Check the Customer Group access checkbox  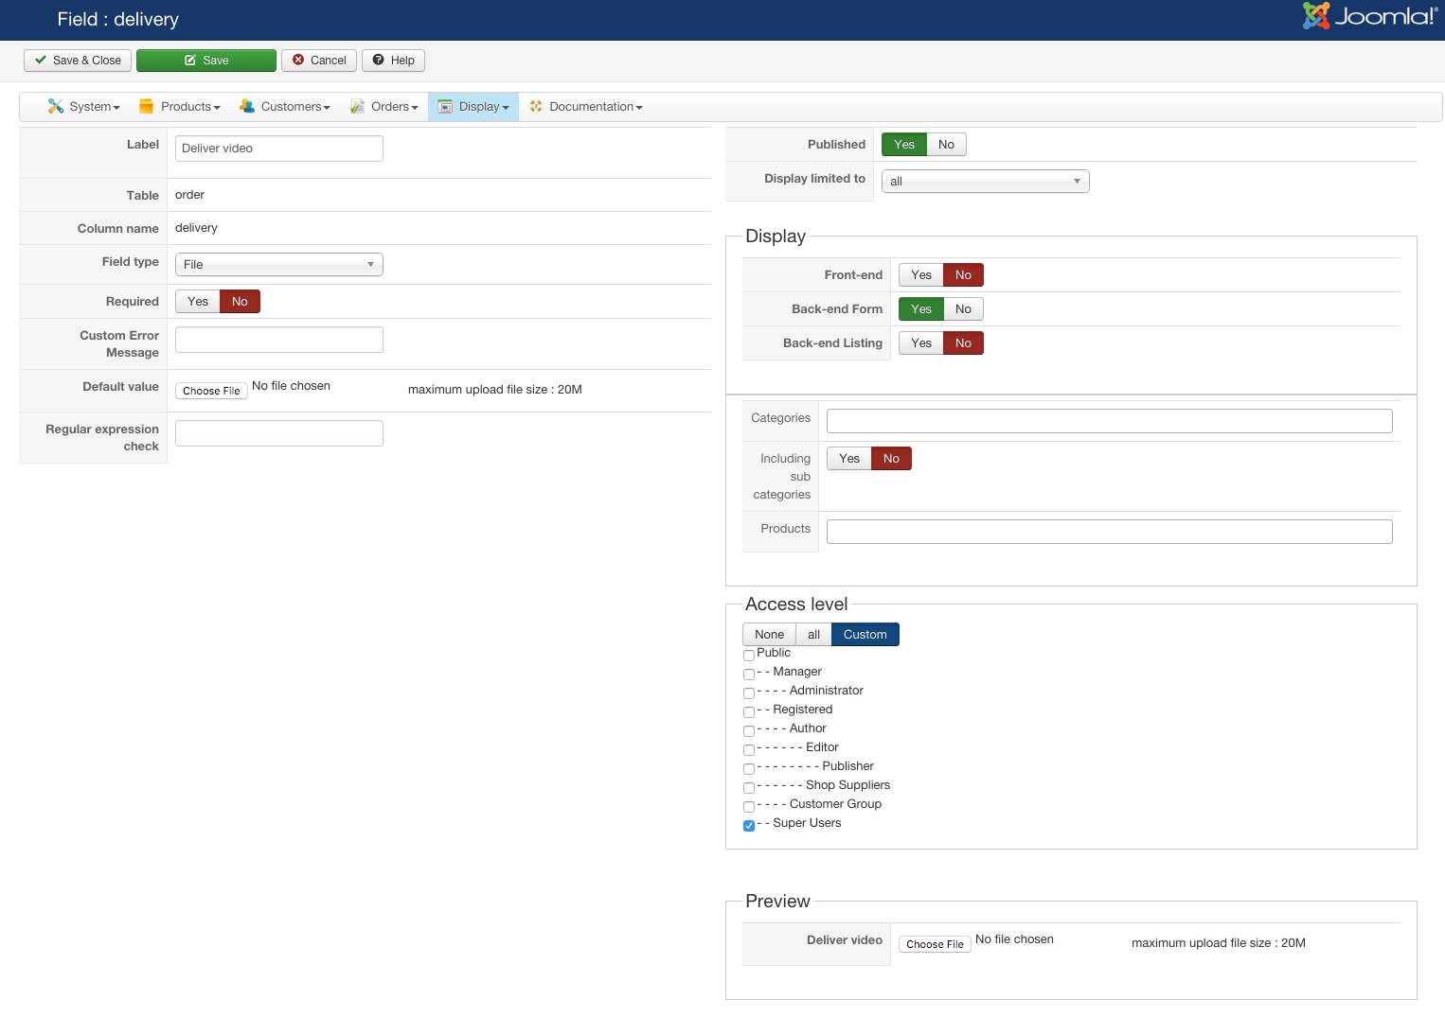point(749,807)
